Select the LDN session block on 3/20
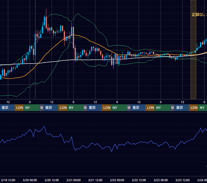 (63, 108)
